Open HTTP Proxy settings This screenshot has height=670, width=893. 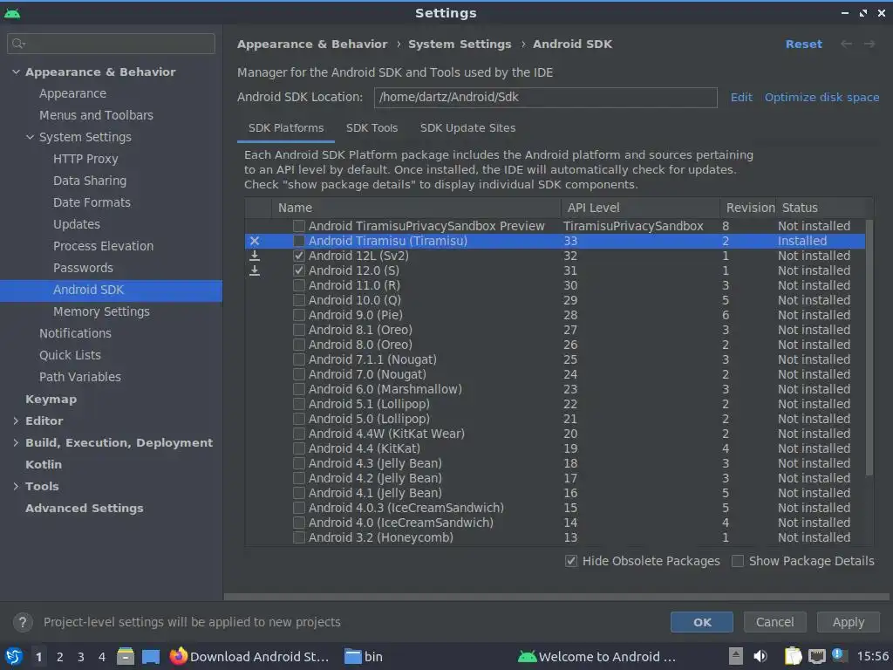(x=85, y=159)
